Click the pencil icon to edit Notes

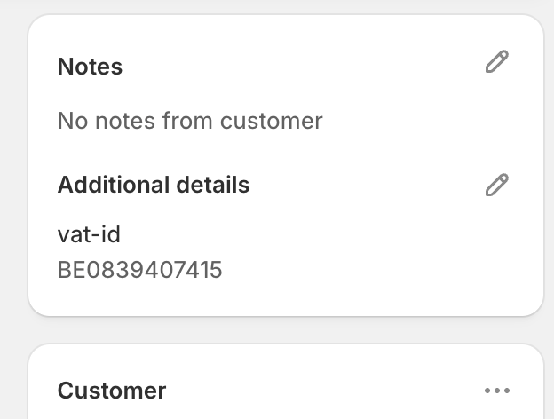497,62
